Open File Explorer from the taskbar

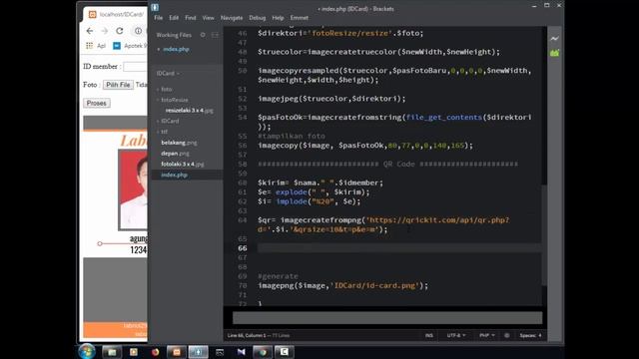coord(112,352)
